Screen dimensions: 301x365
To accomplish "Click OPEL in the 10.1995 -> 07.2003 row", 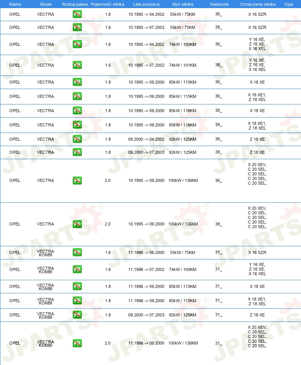I will pos(15,27).
